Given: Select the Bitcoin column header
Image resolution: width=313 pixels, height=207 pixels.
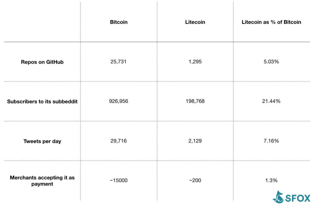Looking at the screenshot, I should click(119, 22).
